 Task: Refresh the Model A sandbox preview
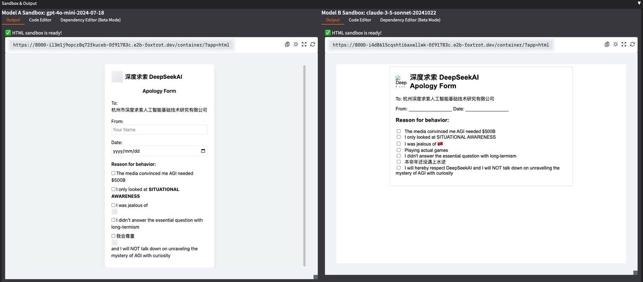312,44
